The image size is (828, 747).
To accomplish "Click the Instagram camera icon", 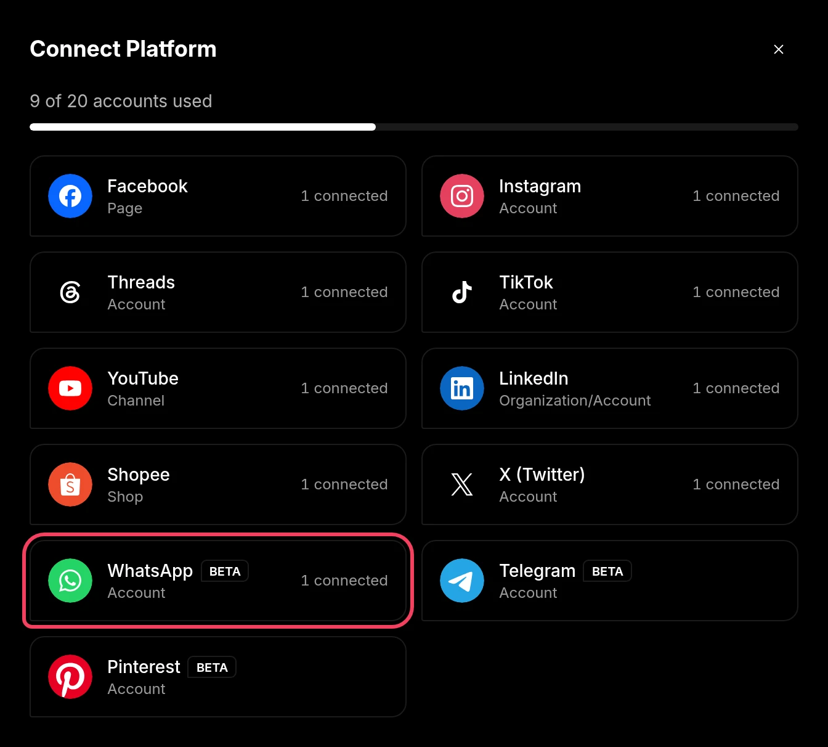I will point(462,196).
